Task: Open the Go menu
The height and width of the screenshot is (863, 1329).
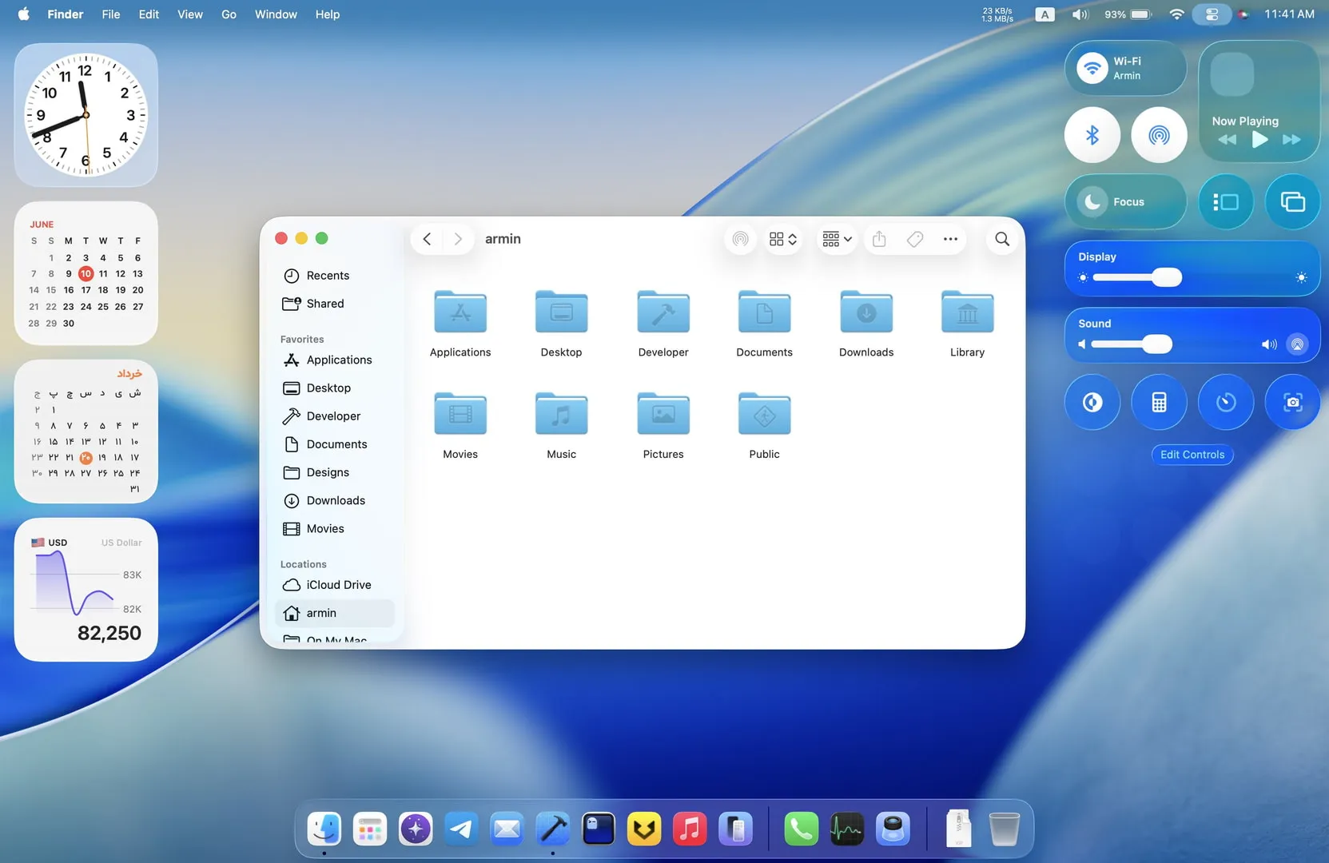Action: tap(229, 14)
